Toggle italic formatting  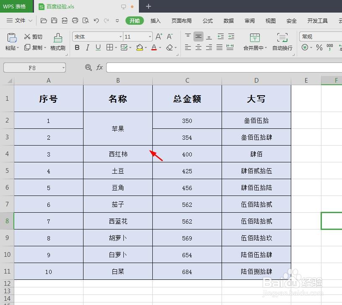(87, 47)
